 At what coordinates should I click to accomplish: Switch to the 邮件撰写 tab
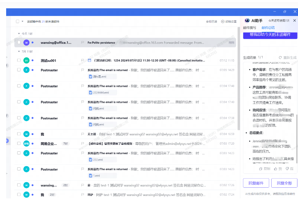tap(249, 28)
